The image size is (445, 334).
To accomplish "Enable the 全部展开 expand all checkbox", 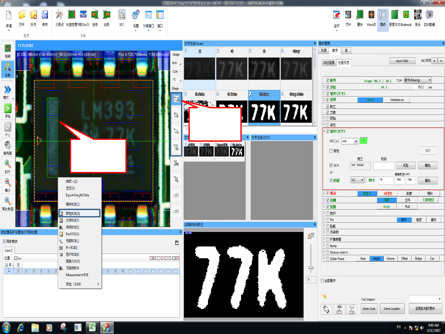I will pos(323,281).
